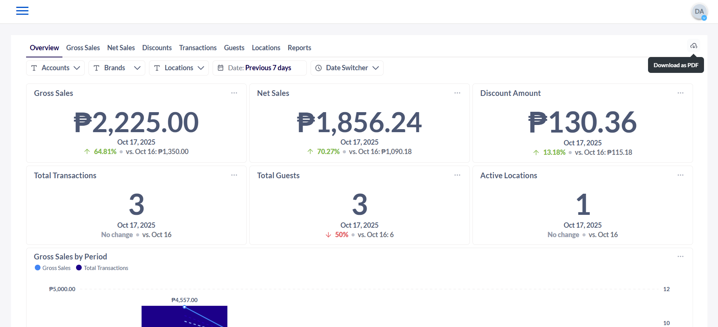Viewport: 718px width, 327px height.
Task: Expand the Locations filter dropdown
Action: 179,68
